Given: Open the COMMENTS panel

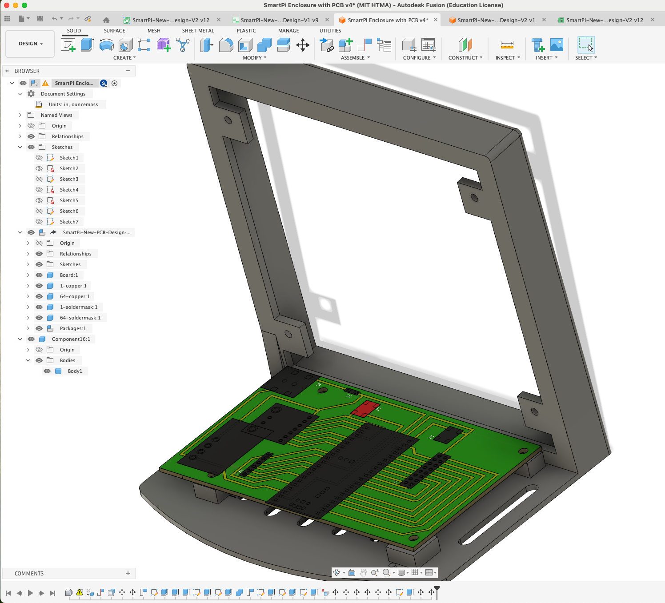Looking at the screenshot, I should (x=29, y=573).
